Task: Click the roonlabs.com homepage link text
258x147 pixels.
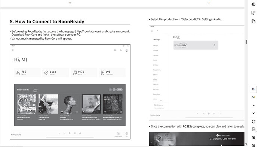Action: coord(88,31)
